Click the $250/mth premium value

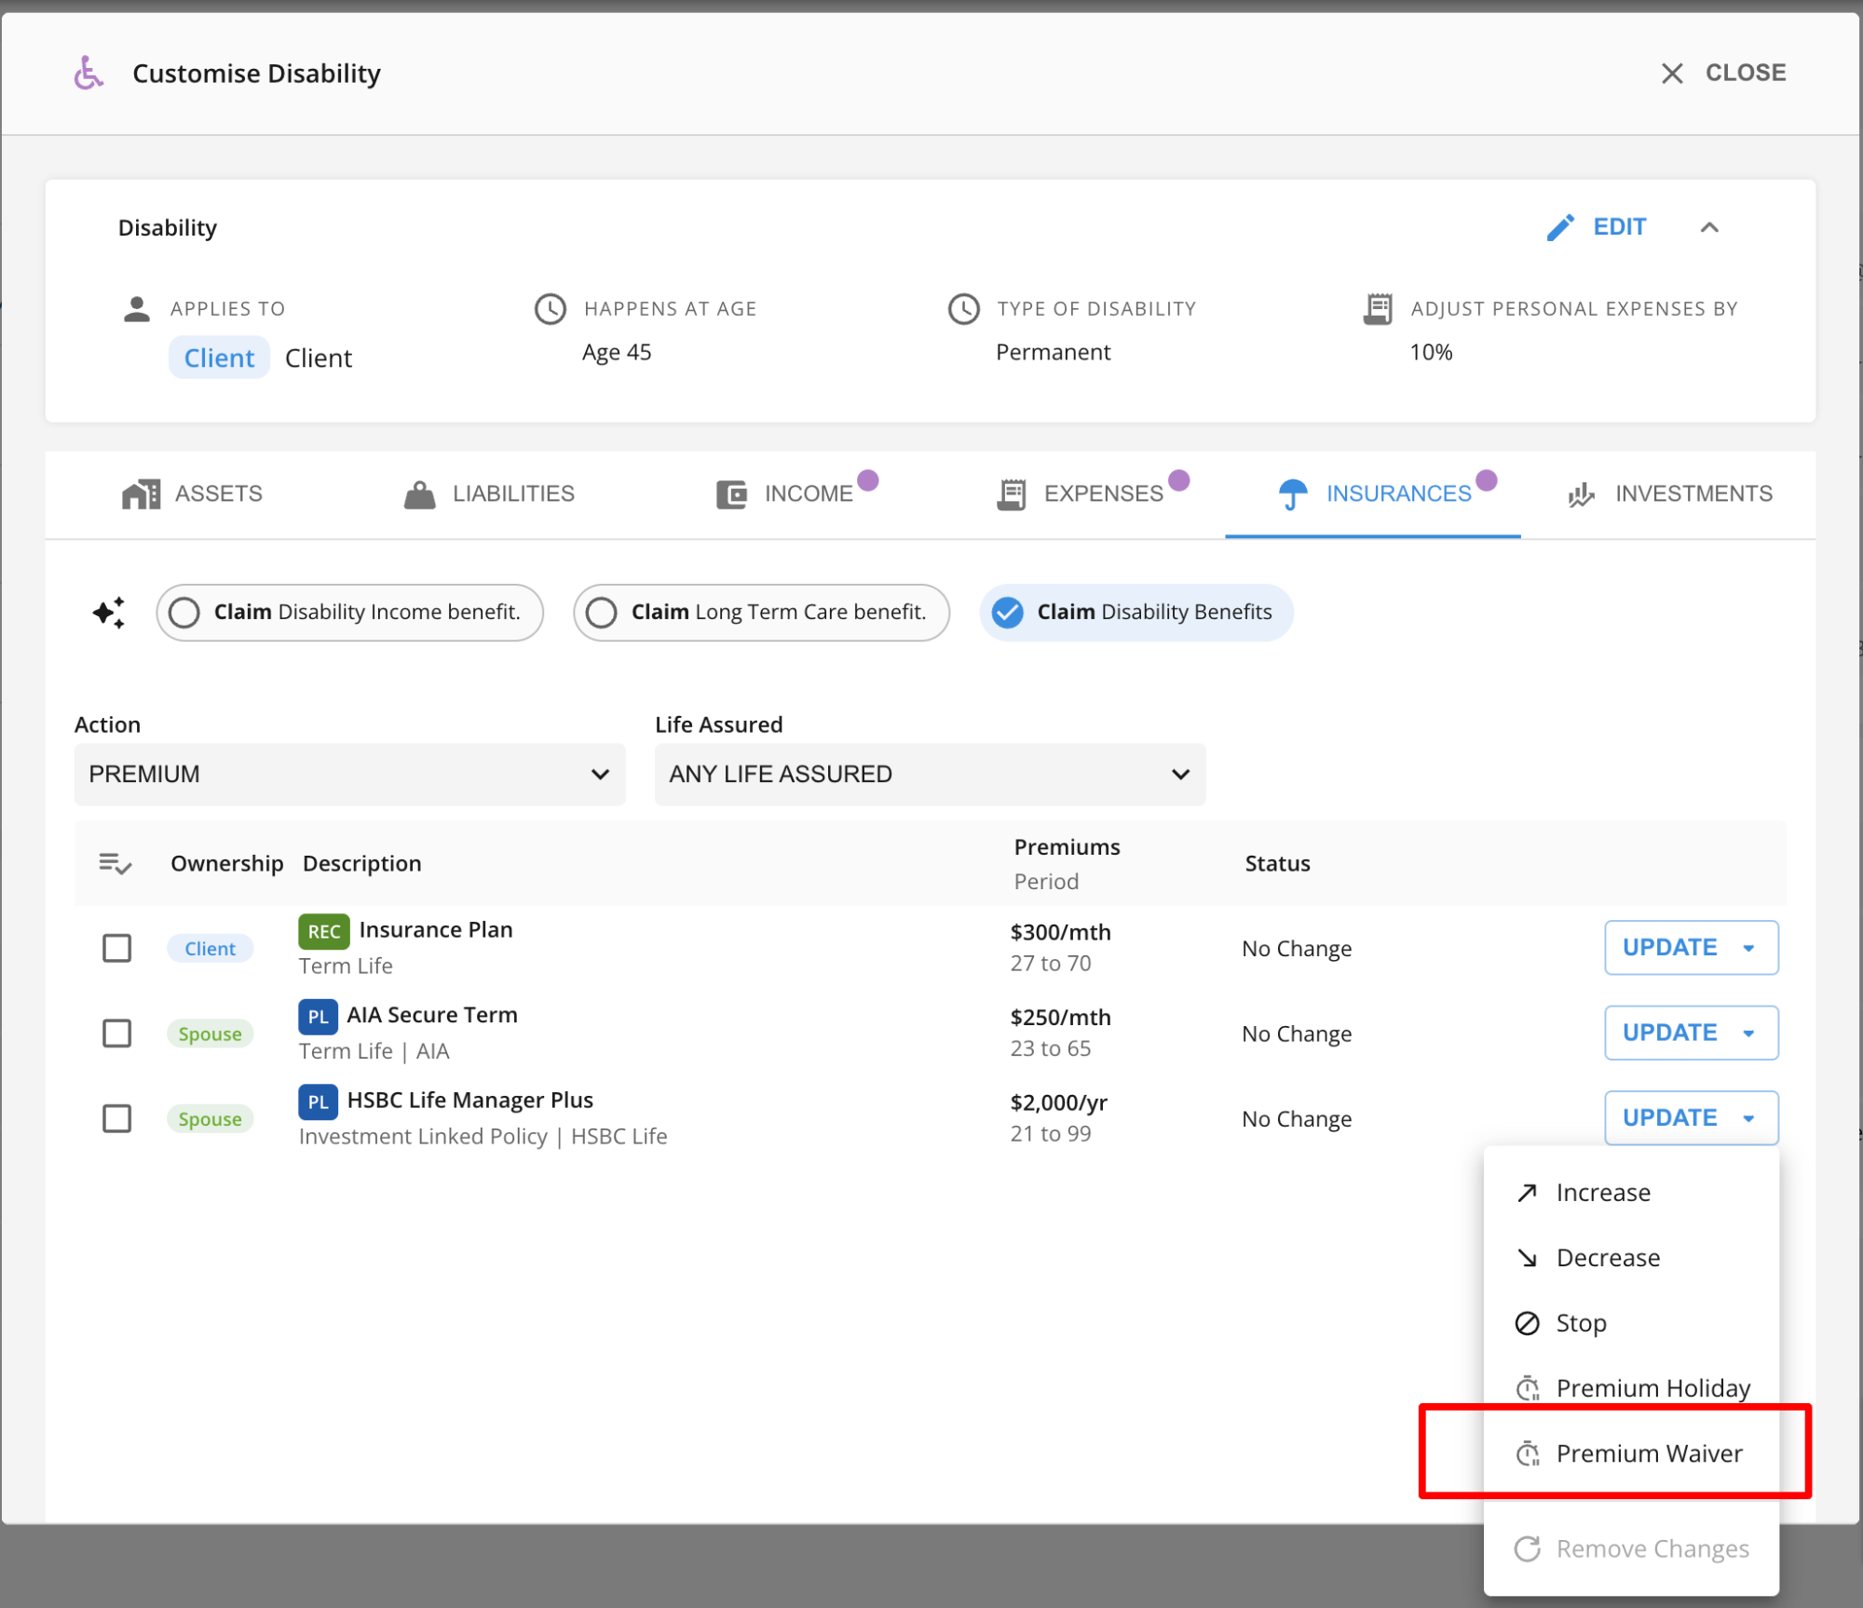(x=1061, y=1018)
